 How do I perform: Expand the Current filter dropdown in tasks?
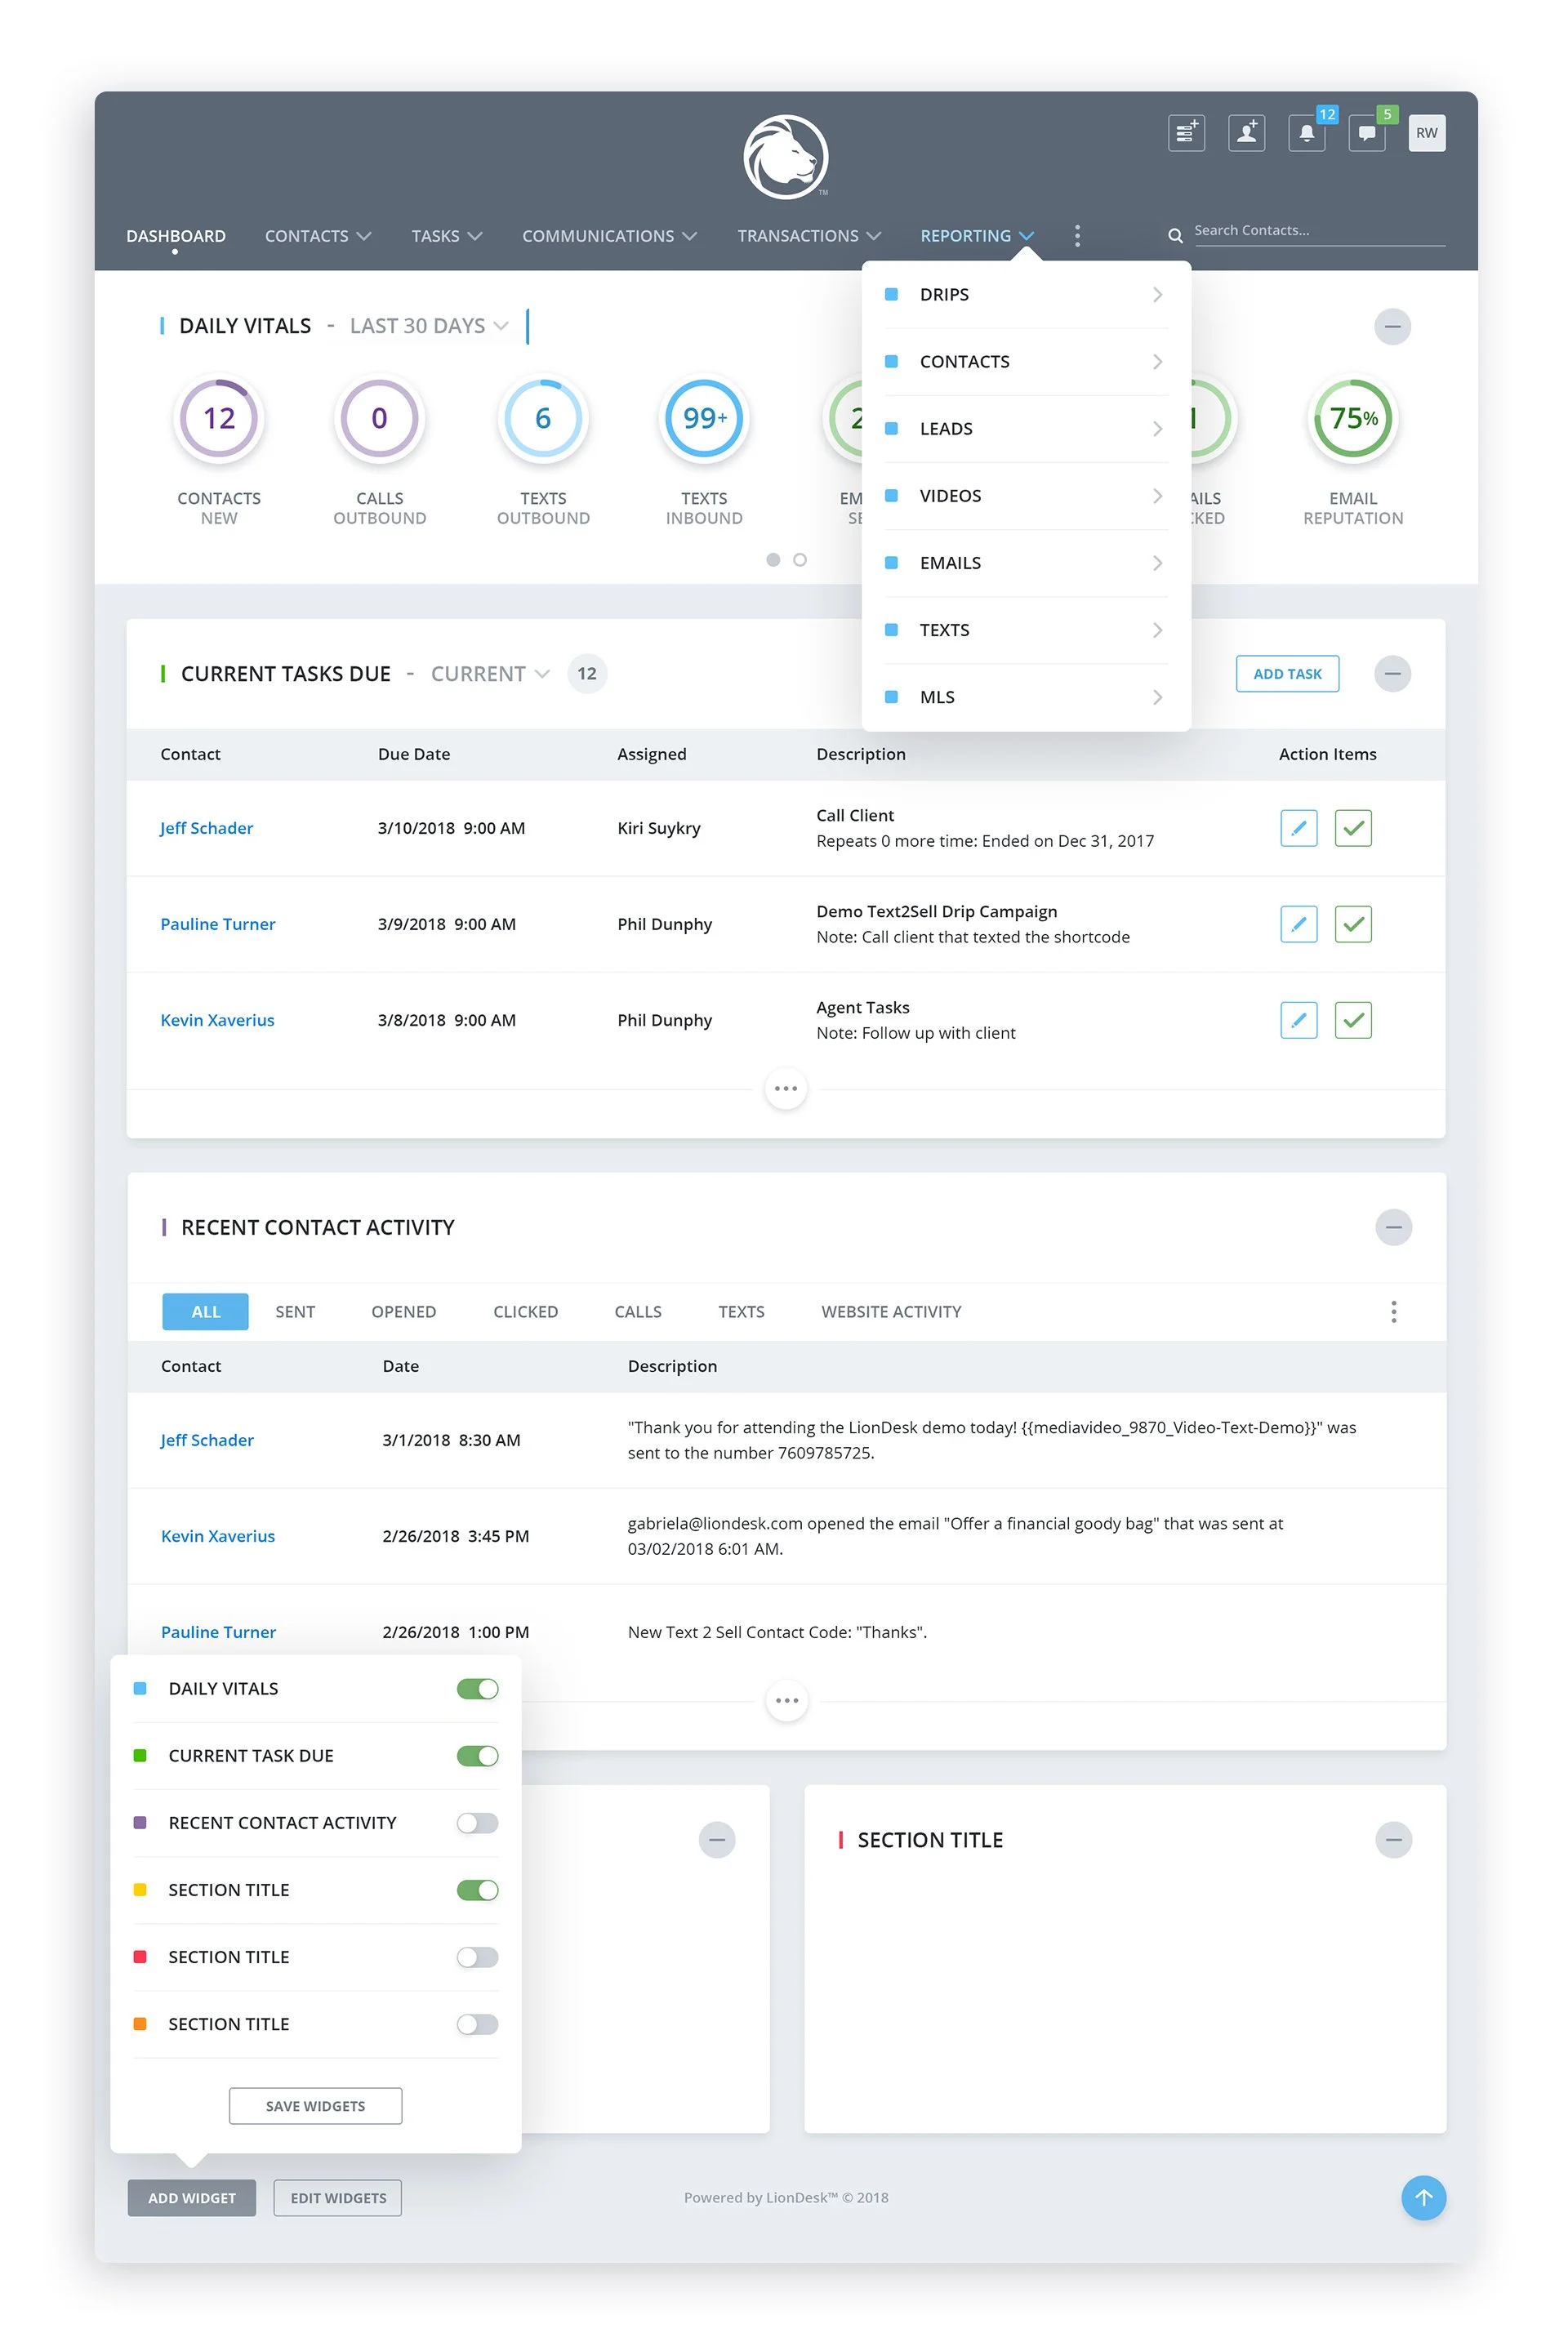(x=489, y=674)
